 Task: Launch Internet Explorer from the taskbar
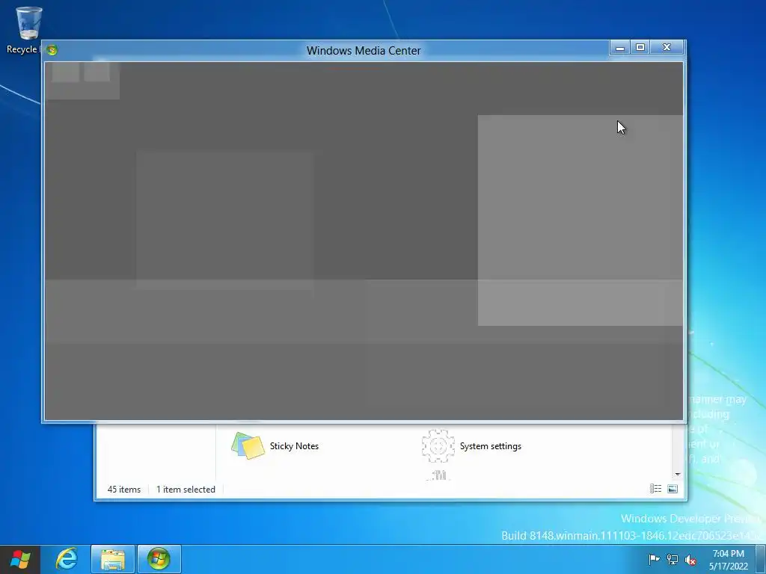click(67, 559)
